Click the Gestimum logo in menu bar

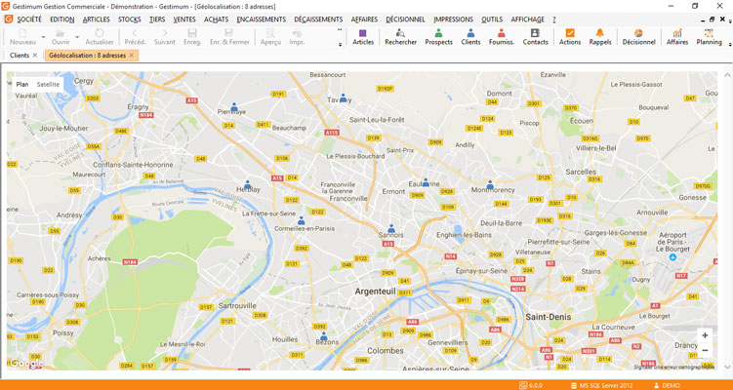tap(9, 19)
